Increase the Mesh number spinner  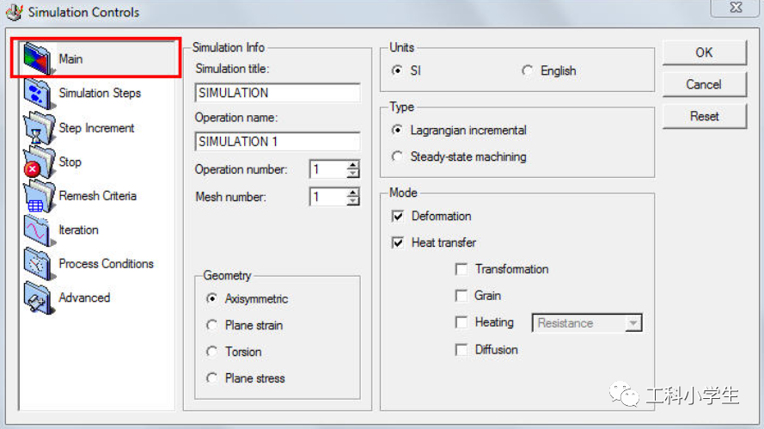point(353,193)
